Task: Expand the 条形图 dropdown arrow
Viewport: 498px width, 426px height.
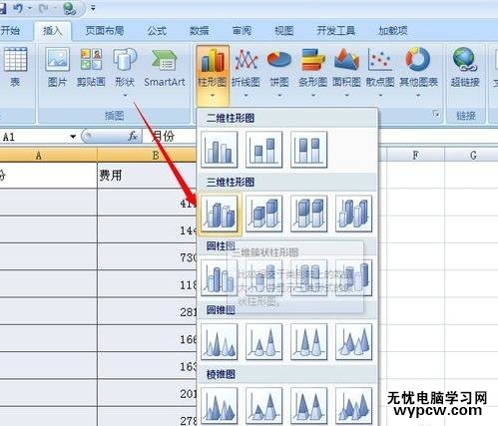Action: 313,96
